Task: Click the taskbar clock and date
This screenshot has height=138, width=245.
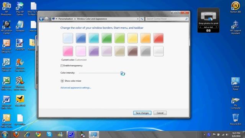Action: pos(236,135)
